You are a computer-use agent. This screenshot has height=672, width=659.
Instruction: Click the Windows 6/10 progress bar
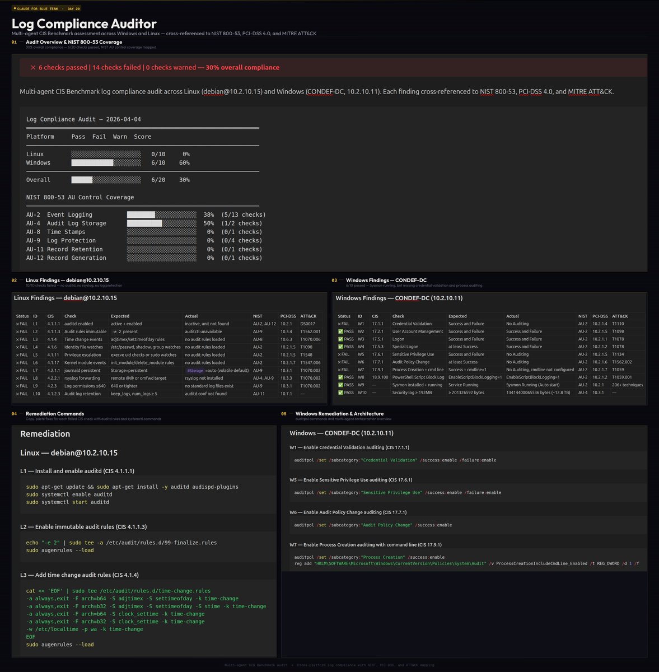pos(106,163)
